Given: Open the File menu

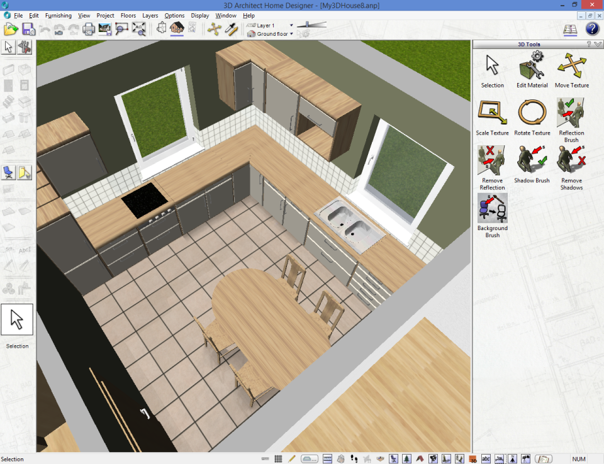Looking at the screenshot, I should point(18,15).
